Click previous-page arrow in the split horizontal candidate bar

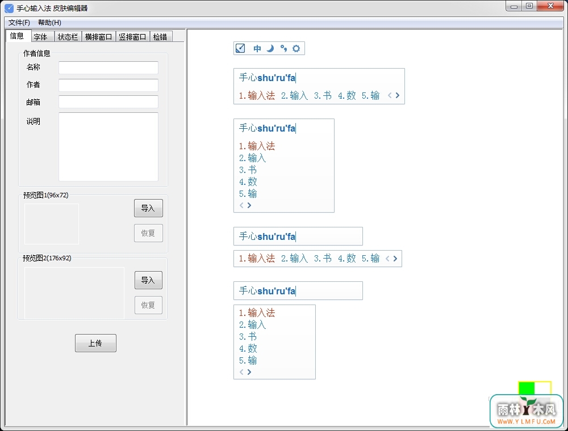point(387,258)
